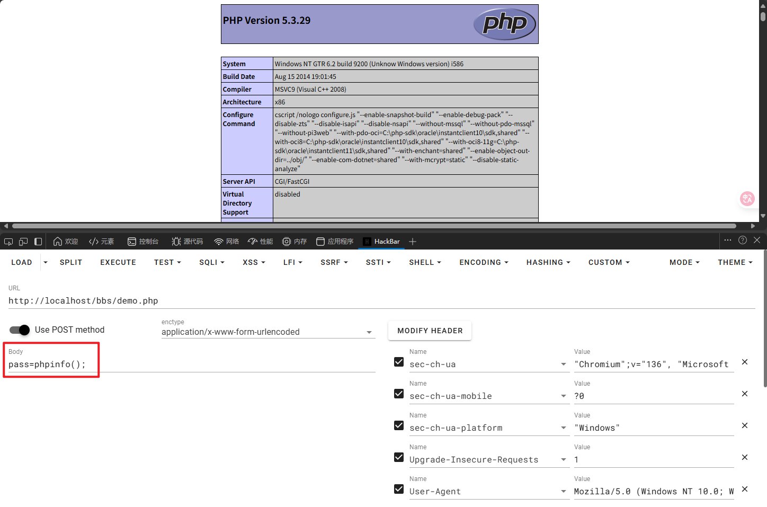The image size is (767, 507).
Task: Click the inspect element picker icon
Action: [x=8, y=242]
